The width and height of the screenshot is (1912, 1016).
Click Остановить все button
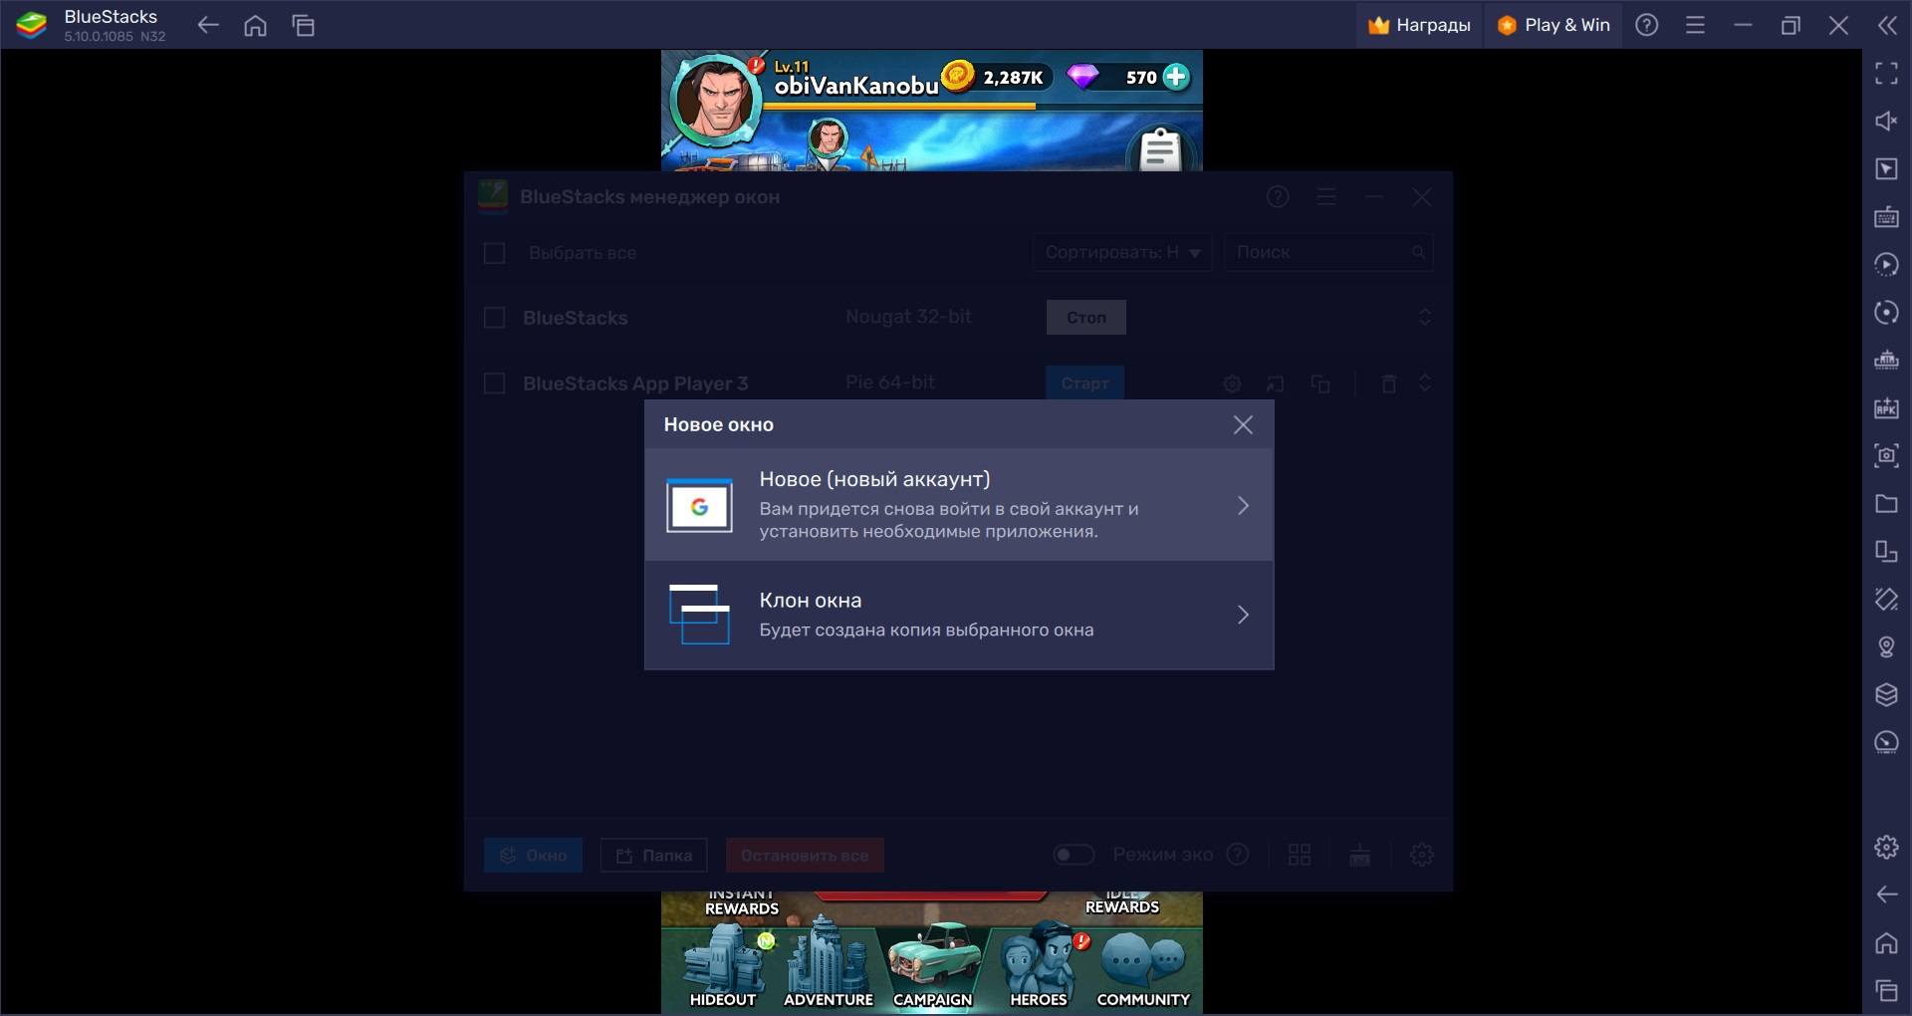tap(805, 856)
